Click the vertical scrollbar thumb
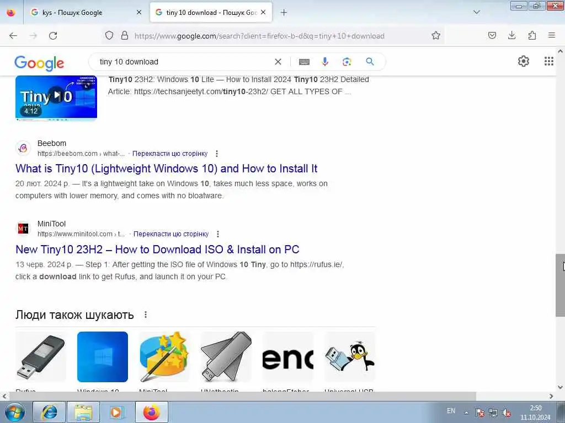Image resolution: width=565 pixels, height=423 pixels. [x=560, y=285]
